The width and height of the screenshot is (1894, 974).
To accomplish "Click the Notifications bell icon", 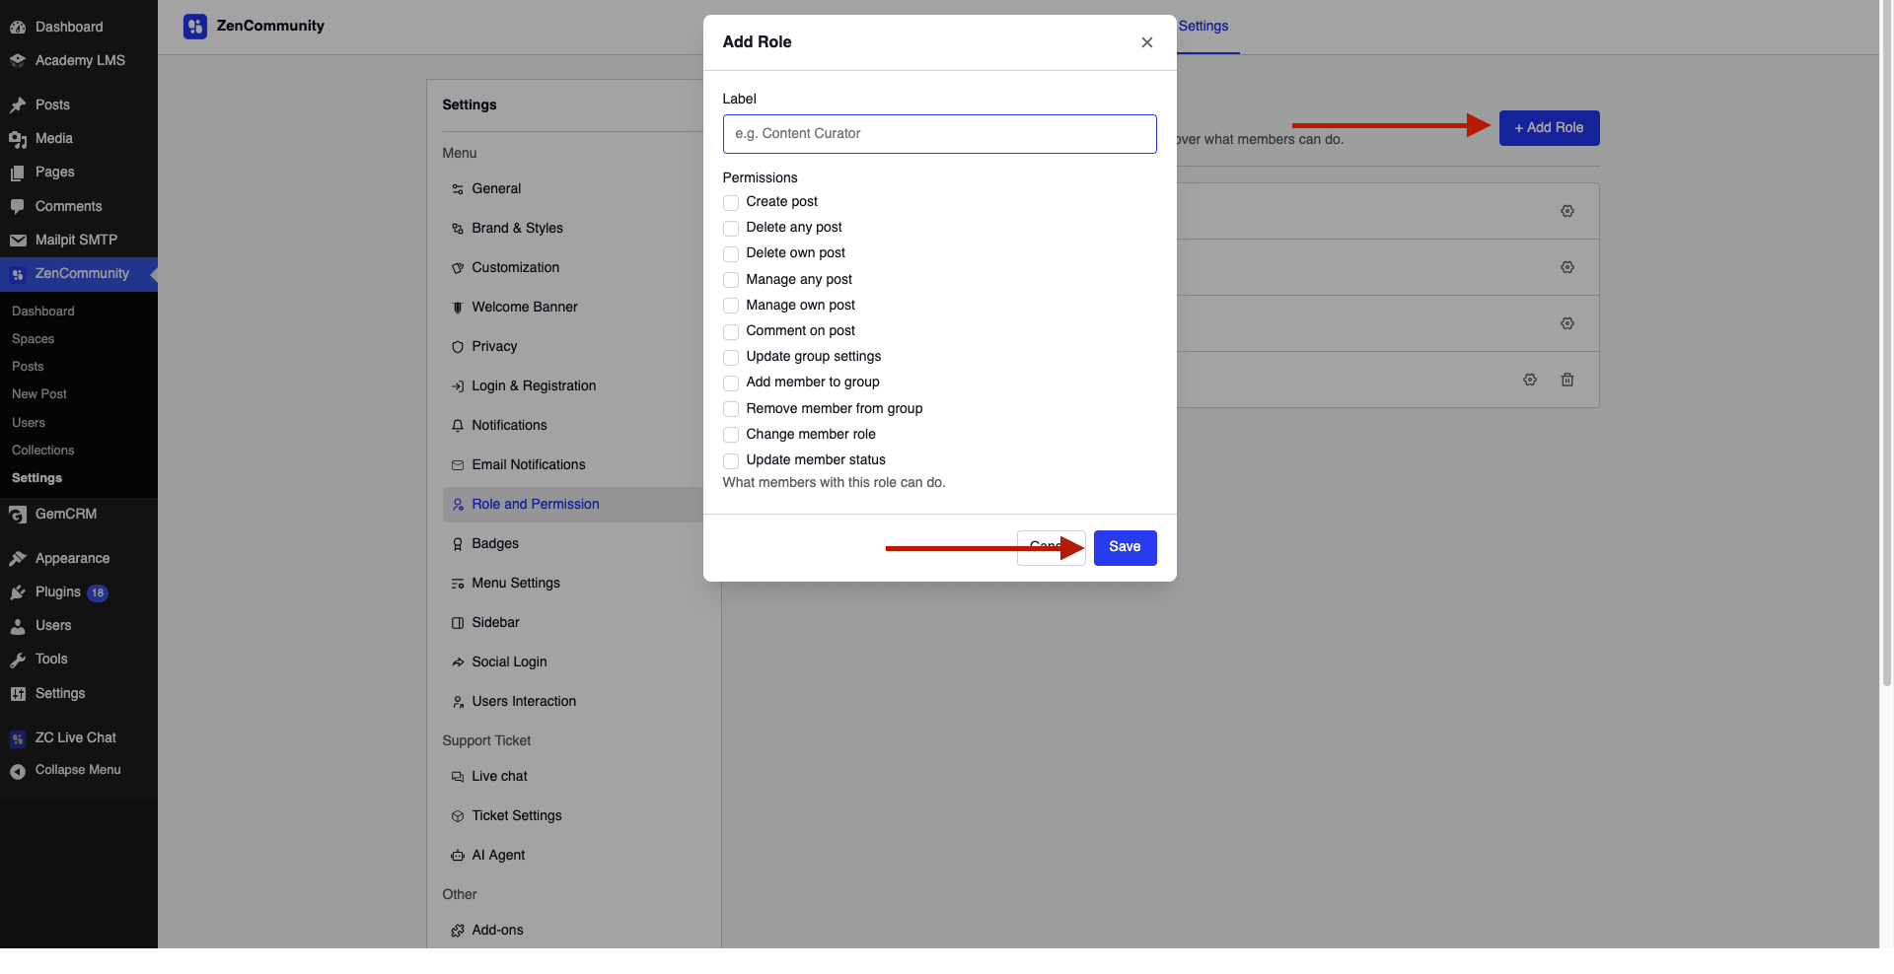I will click(458, 426).
